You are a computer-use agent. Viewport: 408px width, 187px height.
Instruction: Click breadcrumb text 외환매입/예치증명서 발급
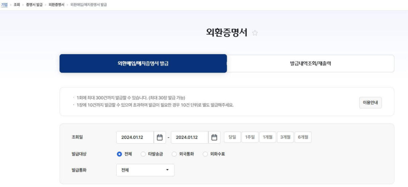[x=88, y=5]
